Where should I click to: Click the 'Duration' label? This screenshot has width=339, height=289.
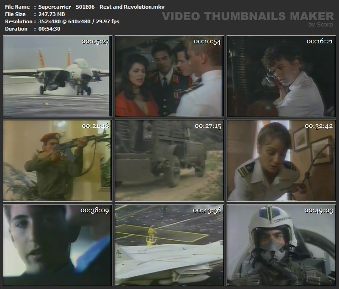pyautogui.click(x=16, y=29)
